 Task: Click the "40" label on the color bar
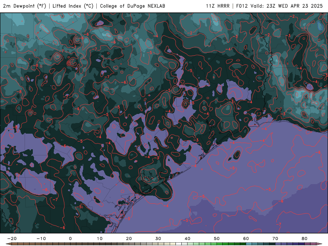[187, 239]
